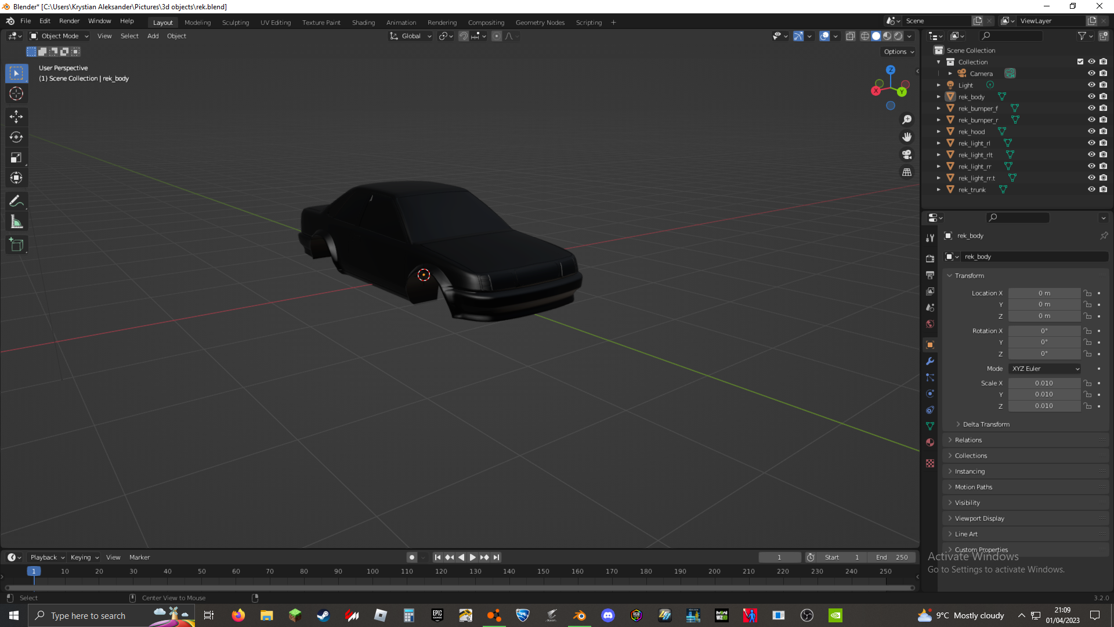
Task: Toggle X-ray mode in viewport header
Action: 851,36
